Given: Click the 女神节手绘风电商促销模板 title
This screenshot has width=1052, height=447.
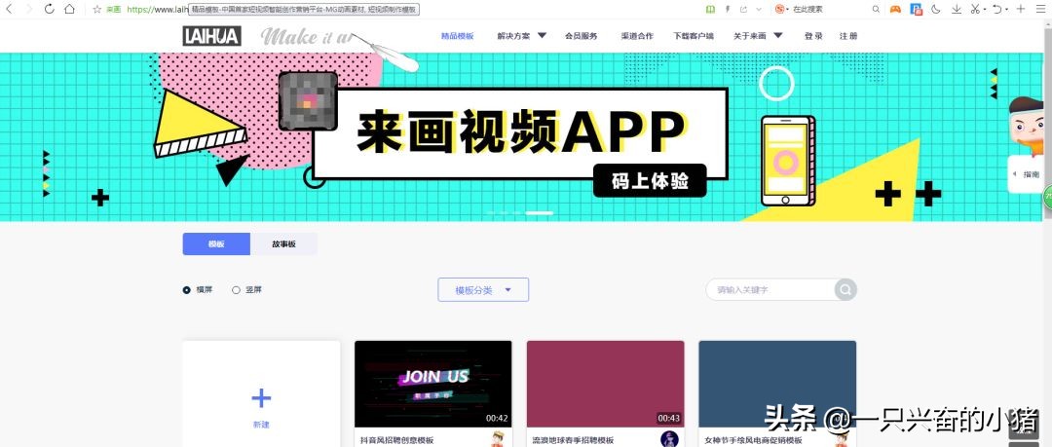Looking at the screenshot, I should point(753,440).
